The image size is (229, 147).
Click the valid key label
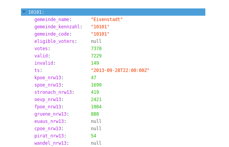tap(41, 56)
